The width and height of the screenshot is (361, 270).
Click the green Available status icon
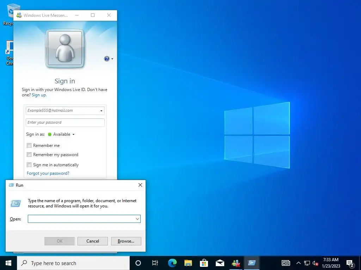click(49, 135)
